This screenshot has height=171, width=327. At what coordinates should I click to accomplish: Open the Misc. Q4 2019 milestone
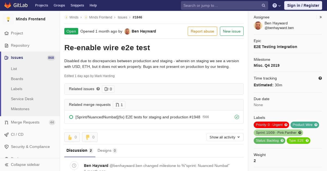click(267, 65)
